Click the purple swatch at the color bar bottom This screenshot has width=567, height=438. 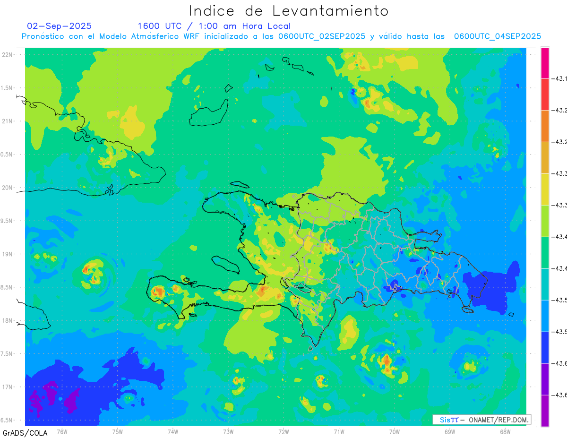coord(545,411)
